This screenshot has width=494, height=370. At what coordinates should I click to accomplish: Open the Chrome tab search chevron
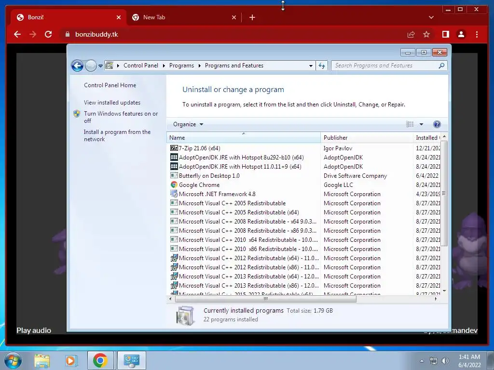pos(431,17)
